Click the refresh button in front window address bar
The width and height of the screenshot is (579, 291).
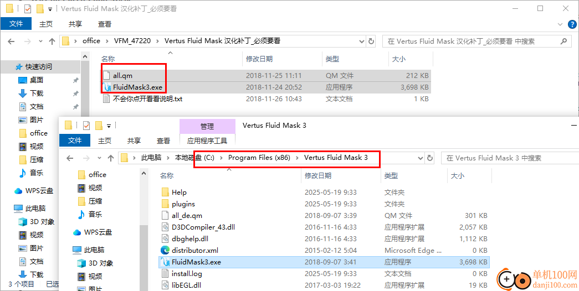(x=430, y=158)
